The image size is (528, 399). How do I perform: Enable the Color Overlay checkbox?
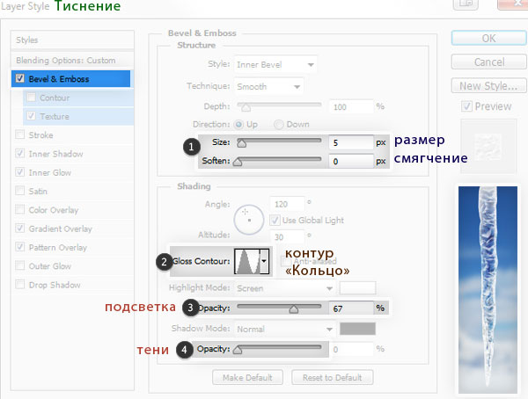(x=20, y=209)
